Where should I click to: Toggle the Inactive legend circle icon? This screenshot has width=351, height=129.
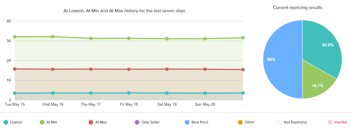(x=330, y=122)
